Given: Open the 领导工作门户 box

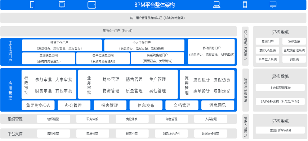Looking at the screenshot, I should point(62,45).
